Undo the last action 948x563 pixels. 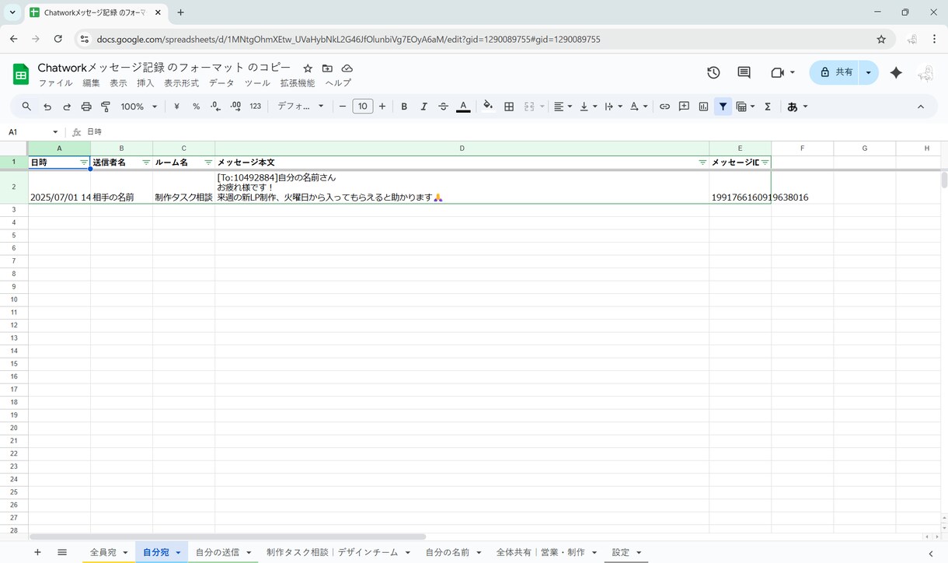[x=47, y=107]
